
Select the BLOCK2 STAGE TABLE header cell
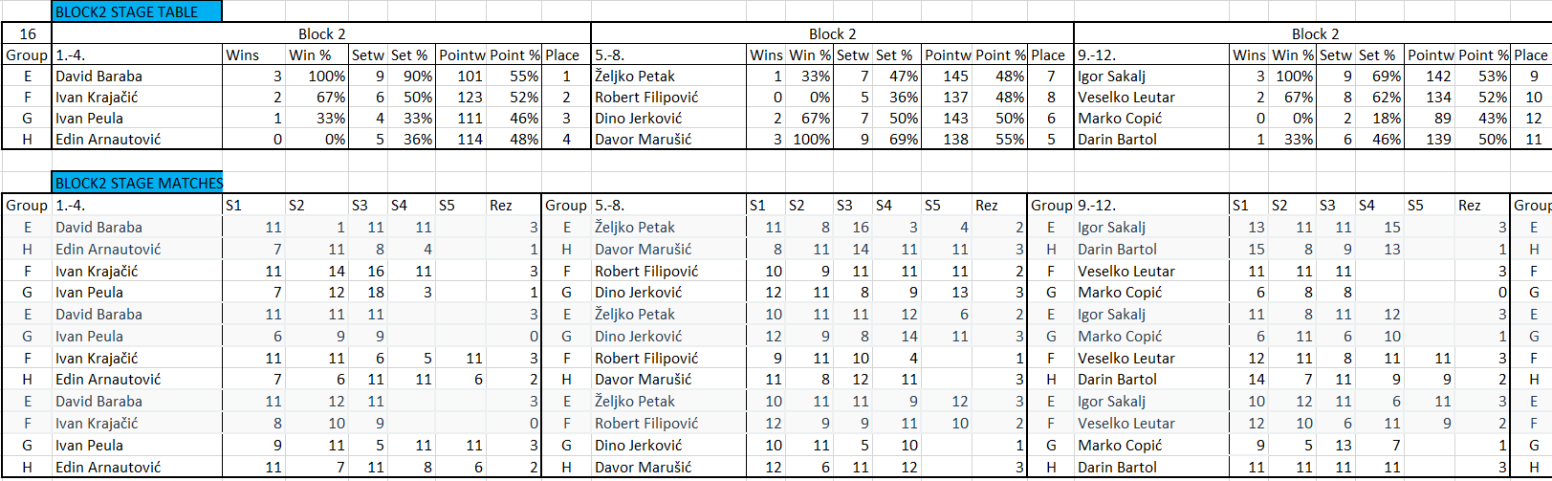(x=137, y=11)
